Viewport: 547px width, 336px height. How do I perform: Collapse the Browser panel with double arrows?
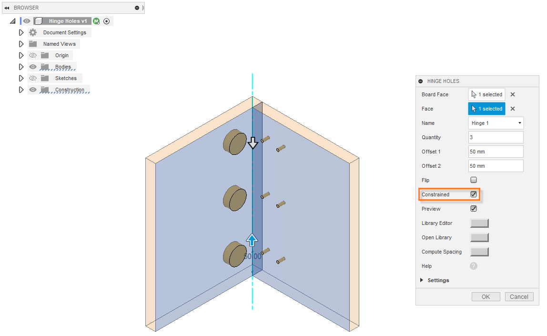[x=7, y=8]
